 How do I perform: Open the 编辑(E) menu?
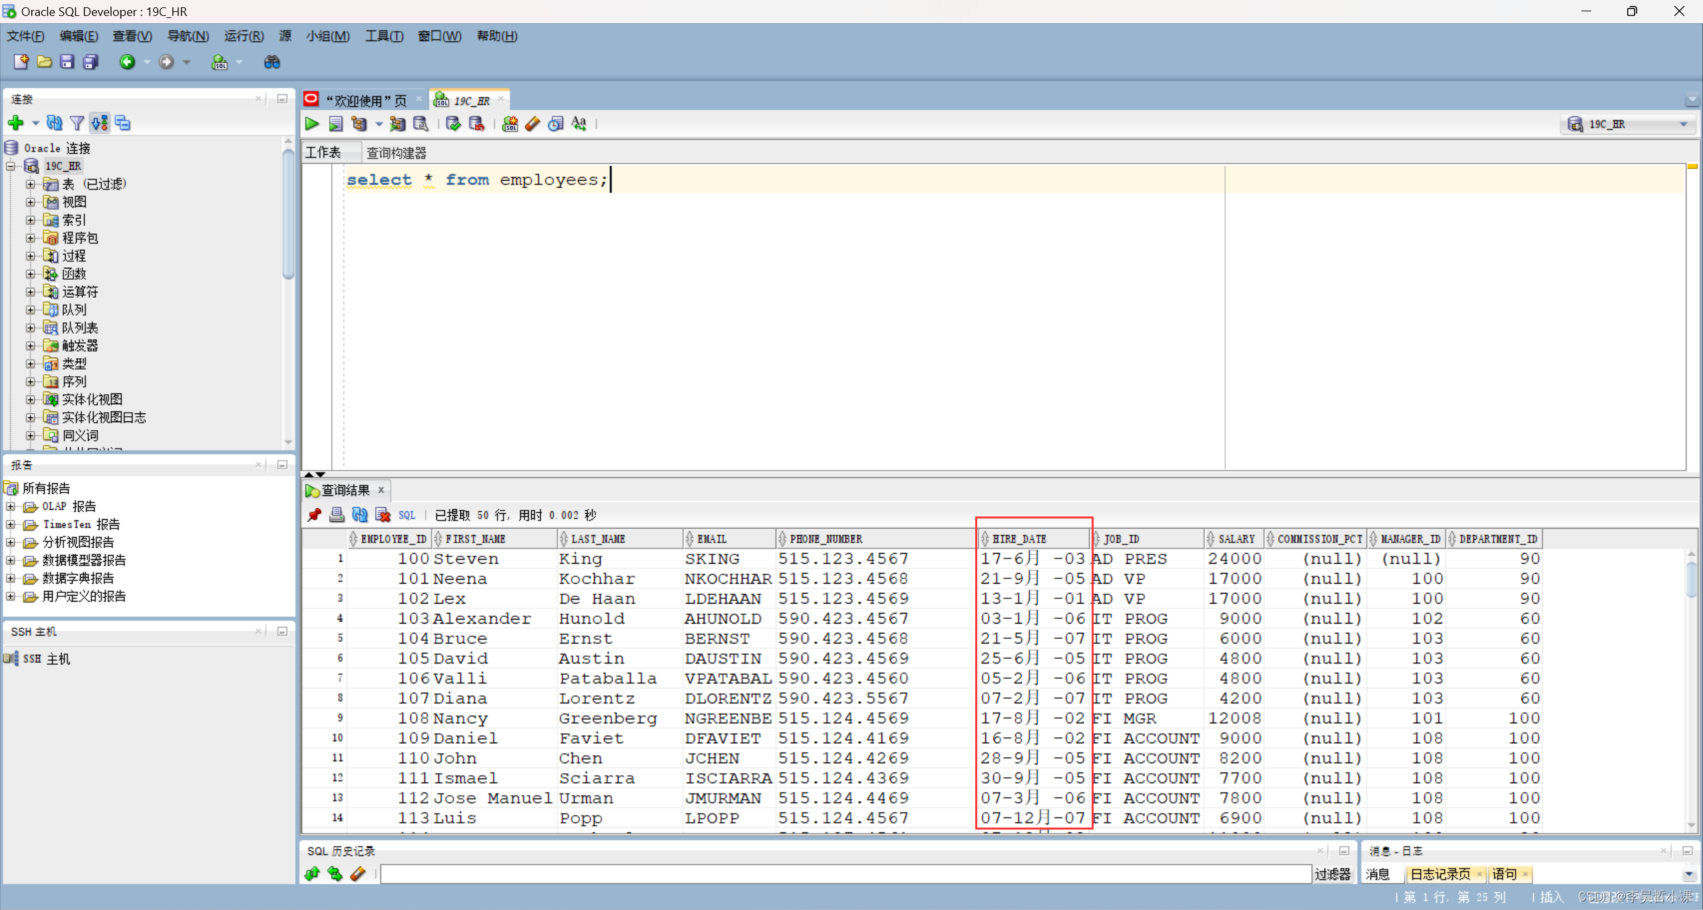pos(78,36)
